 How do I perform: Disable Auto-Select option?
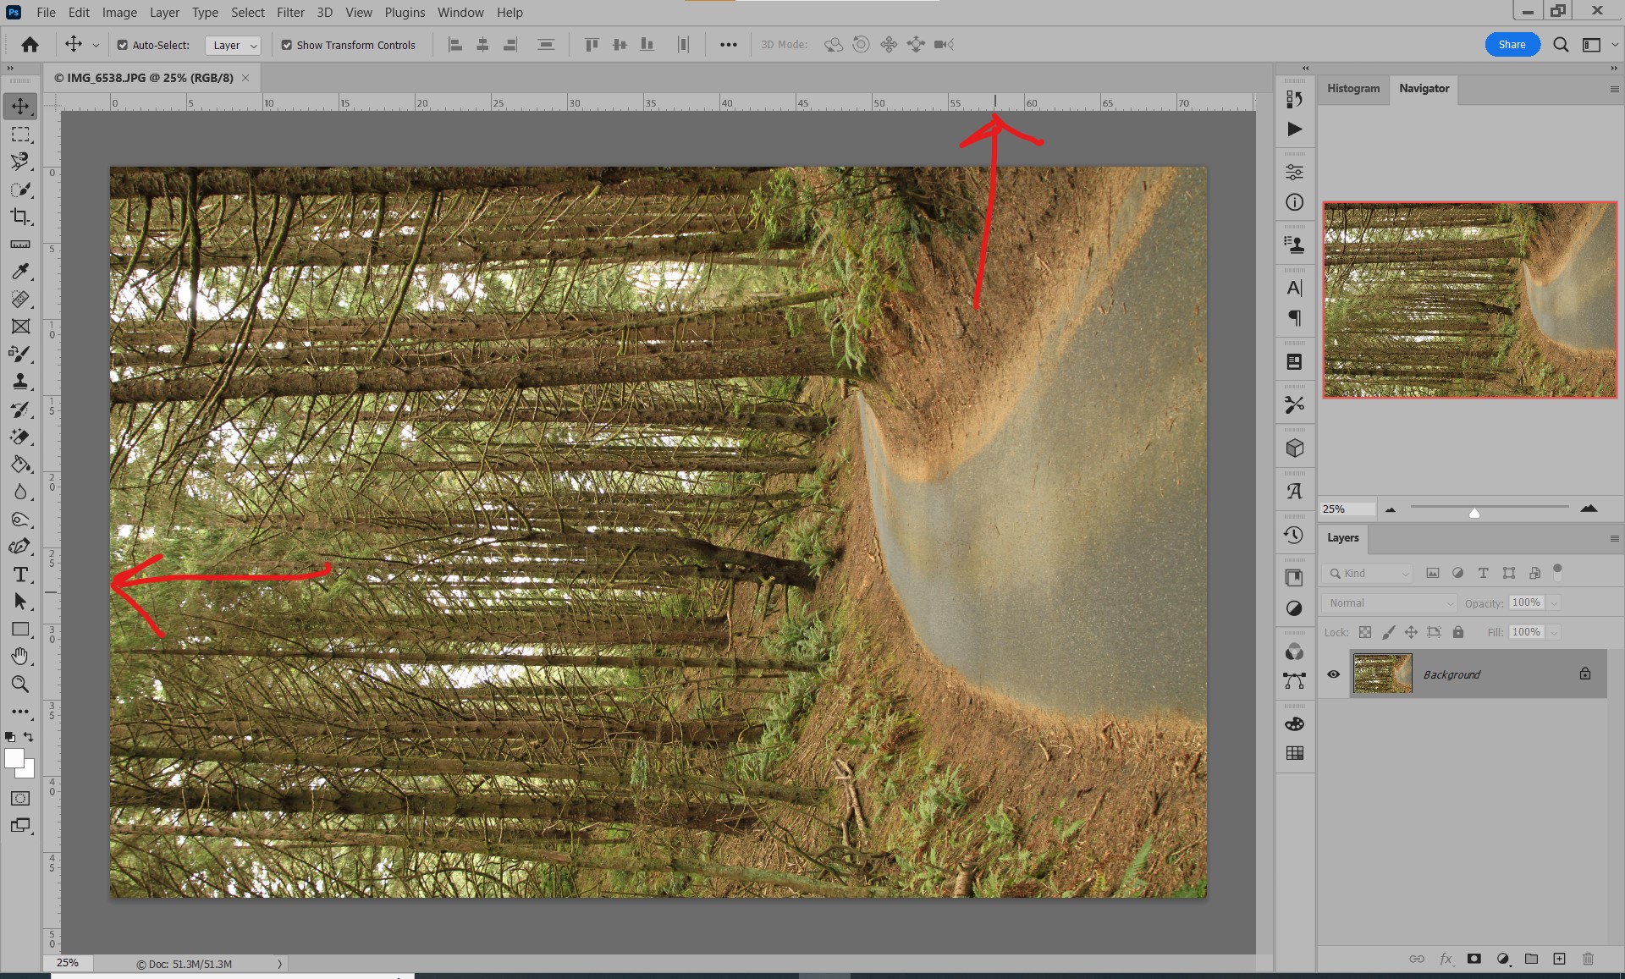pyautogui.click(x=123, y=45)
